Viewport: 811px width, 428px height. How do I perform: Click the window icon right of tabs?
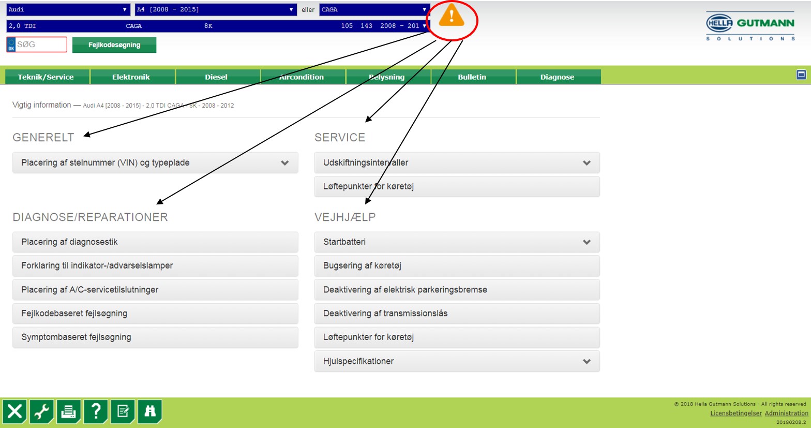pyautogui.click(x=801, y=75)
